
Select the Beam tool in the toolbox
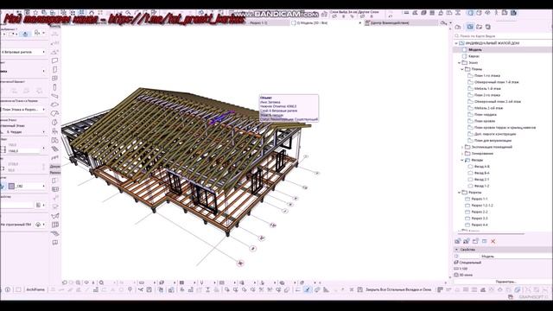(x=54, y=96)
